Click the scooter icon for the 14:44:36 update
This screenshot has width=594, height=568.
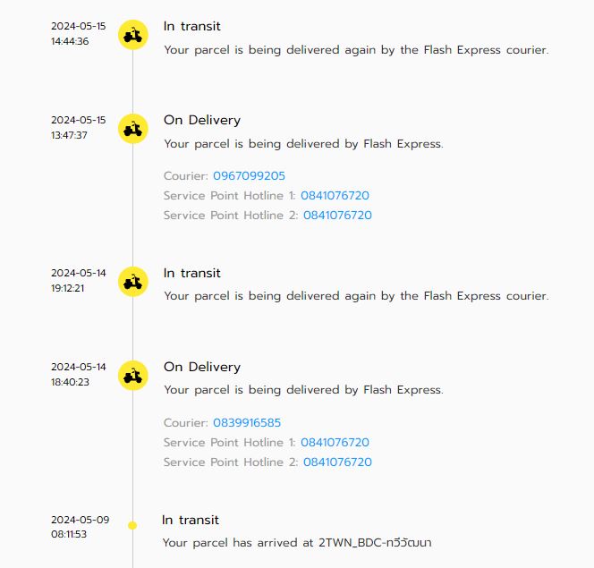[x=133, y=35]
